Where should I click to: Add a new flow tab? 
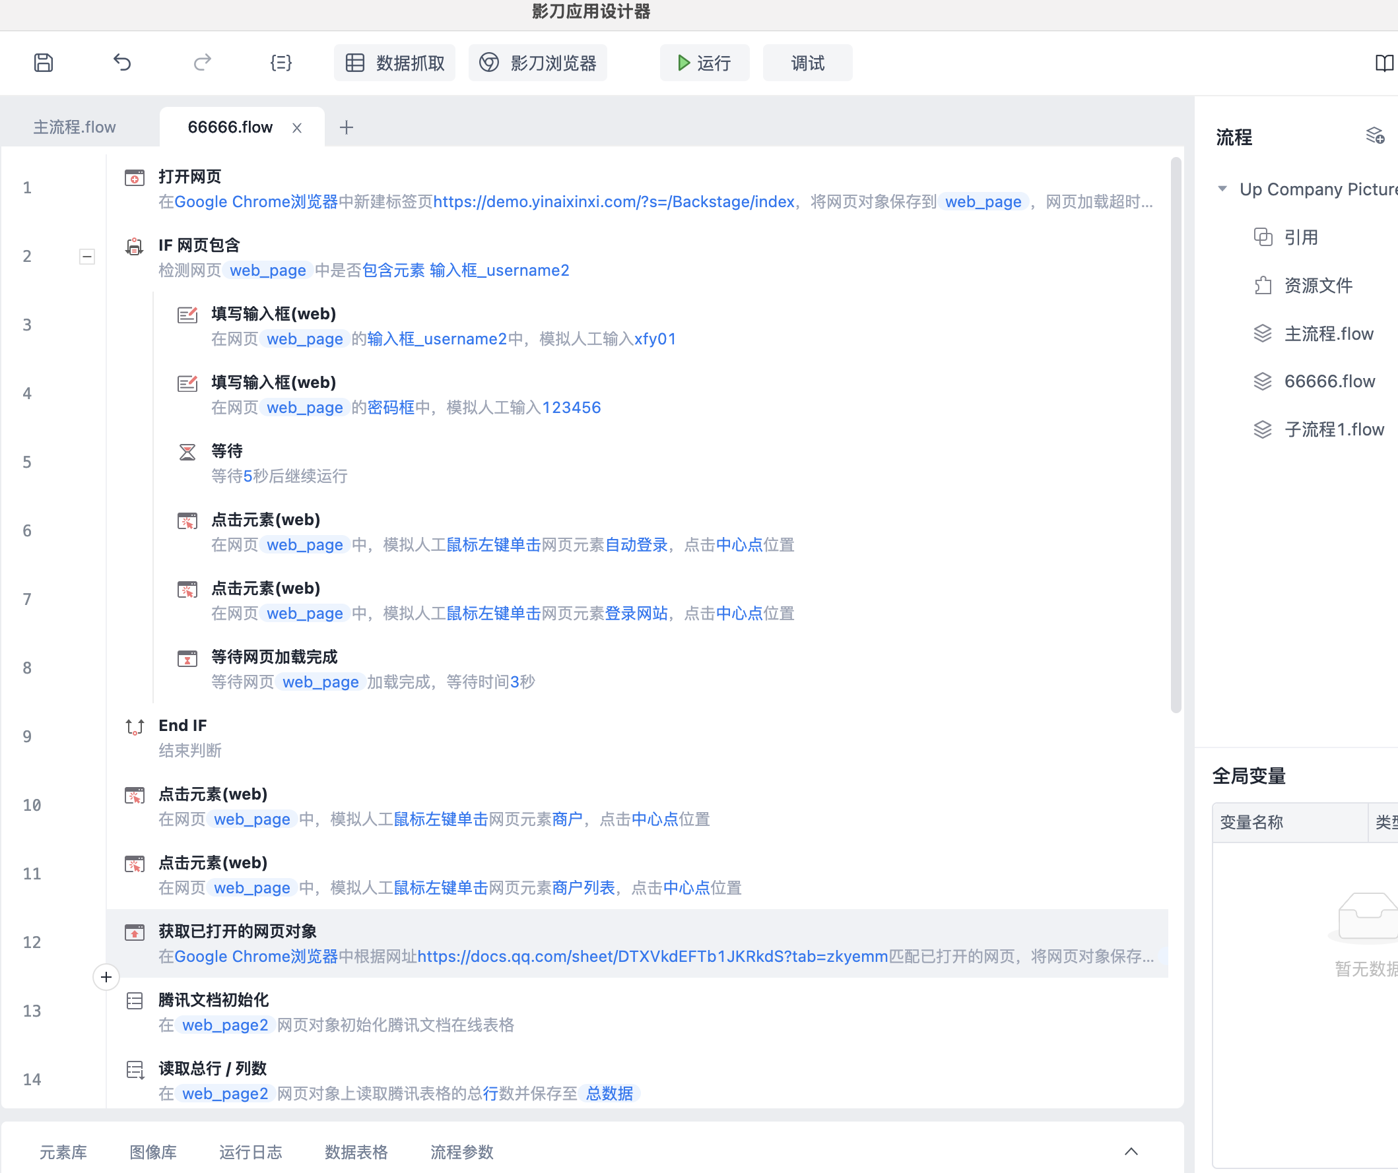point(346,127)
